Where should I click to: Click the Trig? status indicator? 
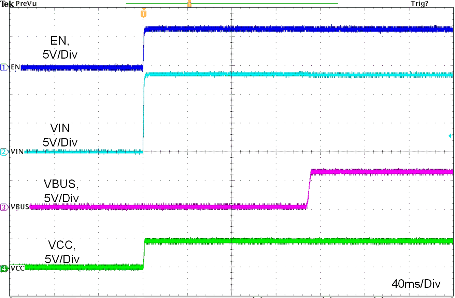[x=419, y=3]
